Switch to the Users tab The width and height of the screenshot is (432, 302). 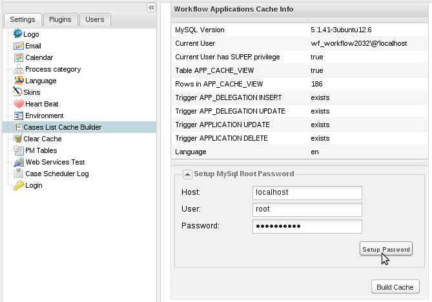pyautogui.click(x=94, y=19)
